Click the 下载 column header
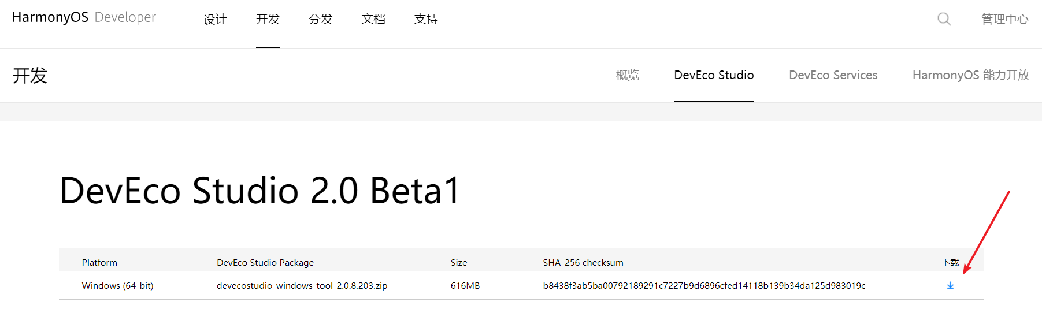 coord(950,262)
